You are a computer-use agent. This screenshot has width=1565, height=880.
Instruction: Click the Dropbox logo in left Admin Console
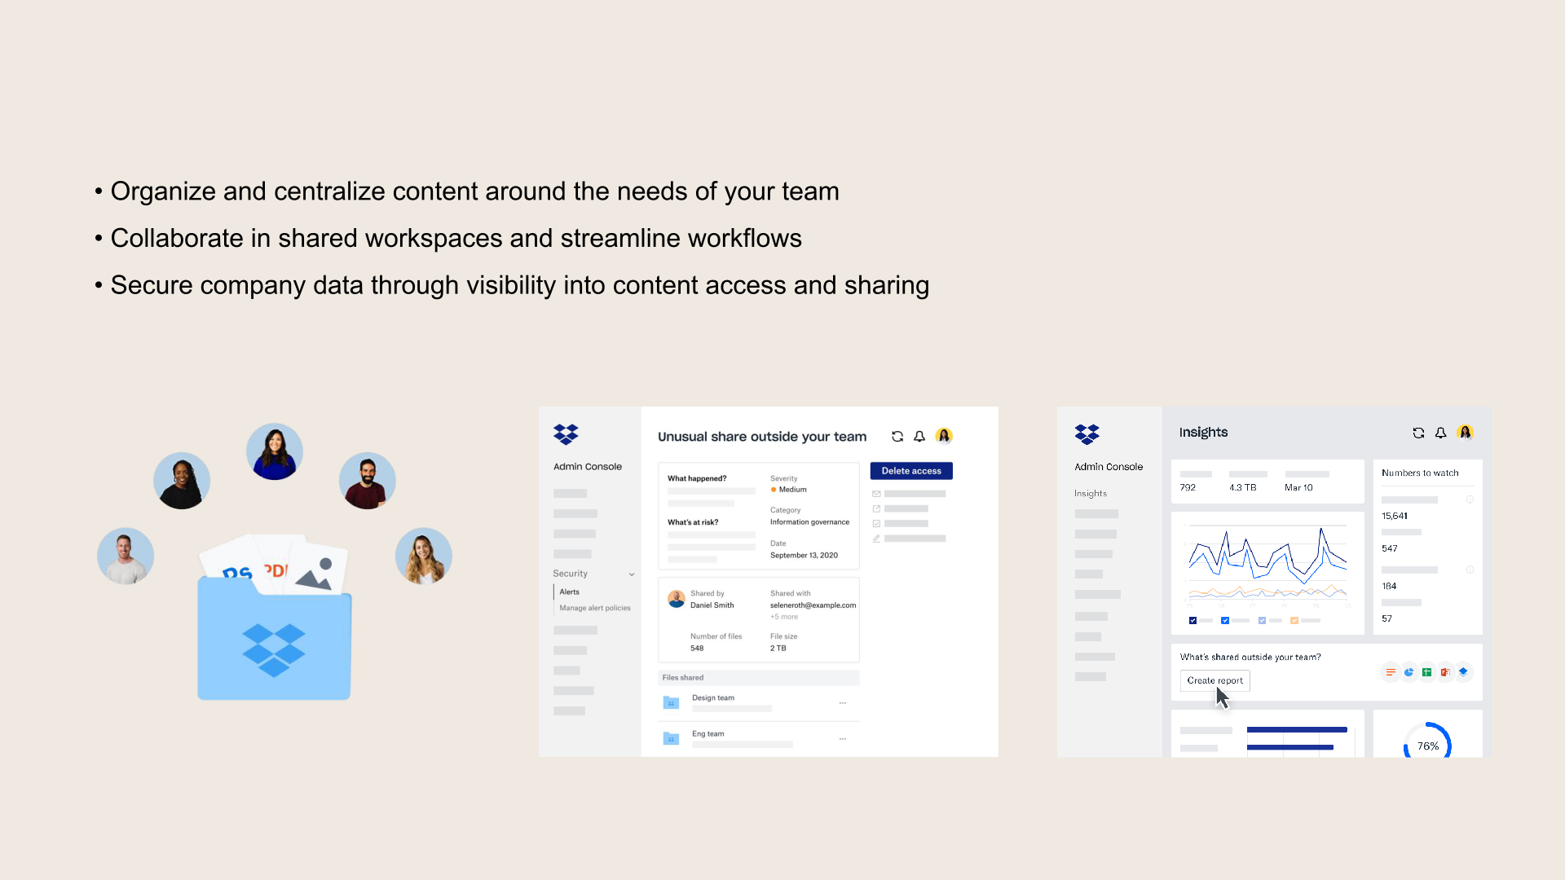(566, 434)
